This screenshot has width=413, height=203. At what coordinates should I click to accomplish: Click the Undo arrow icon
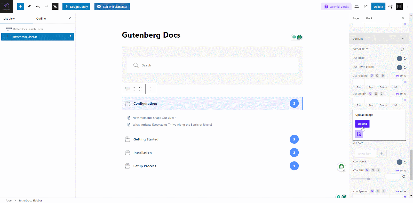tap(38, 6)
